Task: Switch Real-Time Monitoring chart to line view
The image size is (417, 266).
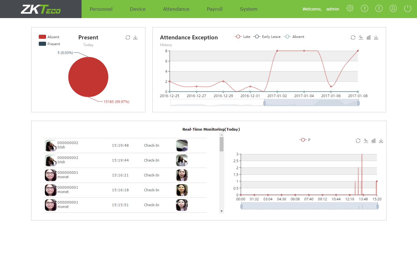Action: (366, 141)
